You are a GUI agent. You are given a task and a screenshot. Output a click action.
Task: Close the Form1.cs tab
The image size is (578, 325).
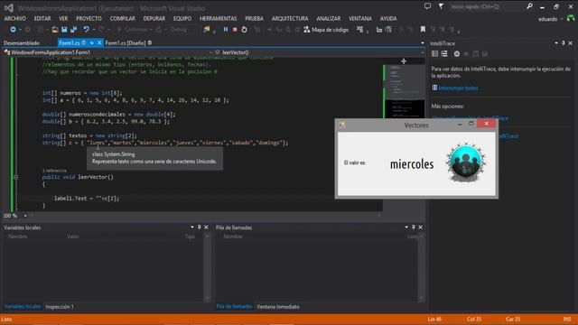pos(99,43)
